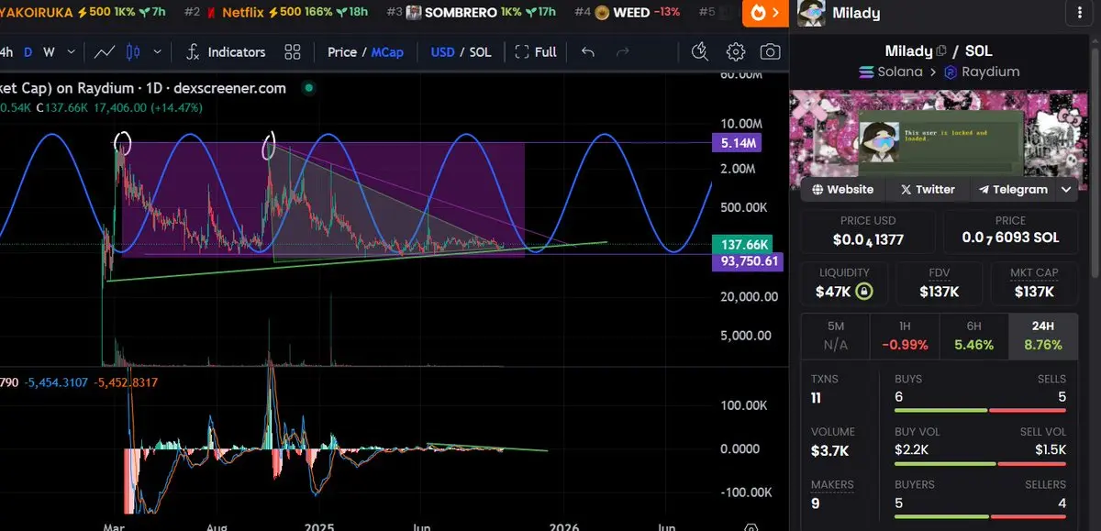Click the orange fire trending button

[765, 13]
